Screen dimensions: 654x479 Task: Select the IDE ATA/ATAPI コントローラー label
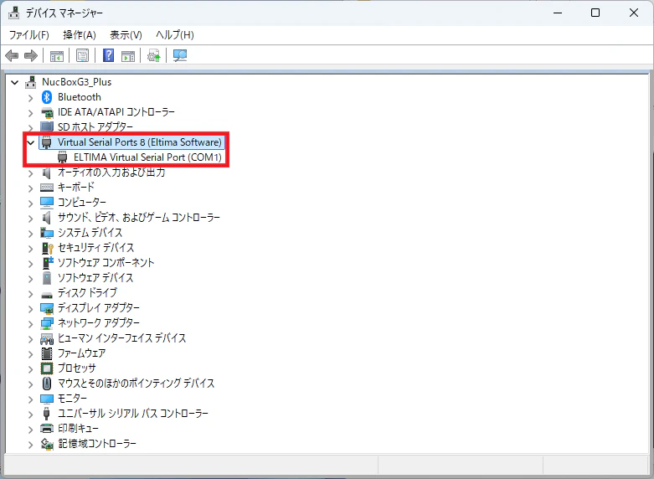point(116,112)
